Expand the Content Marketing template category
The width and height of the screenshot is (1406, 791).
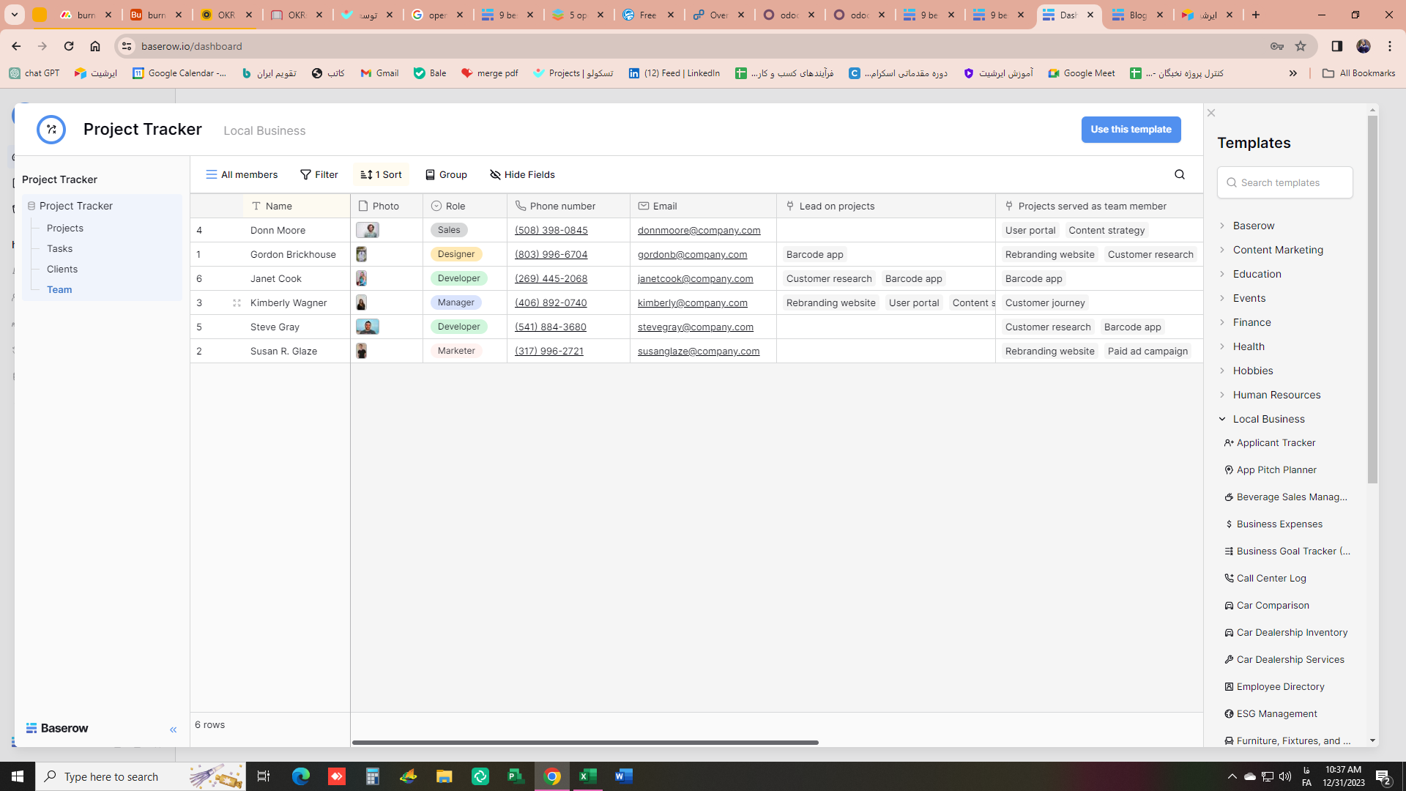point(1277,250)
